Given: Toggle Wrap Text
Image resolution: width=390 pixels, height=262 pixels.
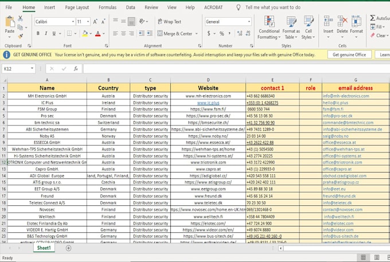Looking at the screenshot, I should tap(169, 22).
